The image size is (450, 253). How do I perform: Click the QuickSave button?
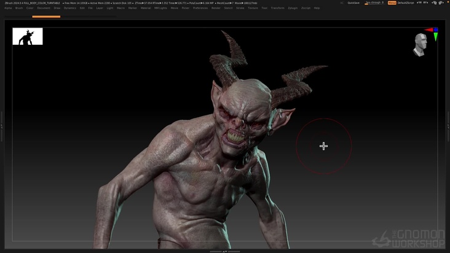[x=353, y=3]
